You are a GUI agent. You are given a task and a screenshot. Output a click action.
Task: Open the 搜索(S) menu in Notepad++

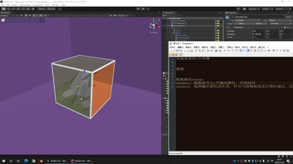click(x=188, y=47)
